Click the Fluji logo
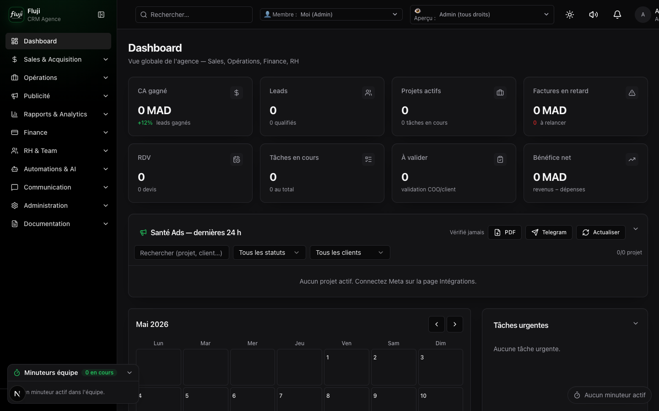This screenshot has height=411, width=659. click(16, 15)
